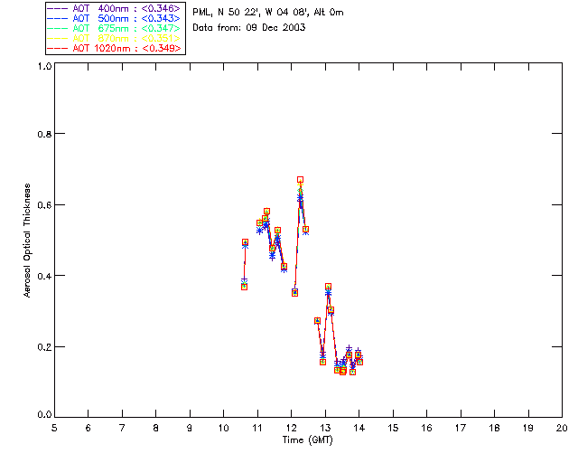Click the 0.4 y-axis tick label
This screenshot has width=578, height=463.
coord(44,276)
